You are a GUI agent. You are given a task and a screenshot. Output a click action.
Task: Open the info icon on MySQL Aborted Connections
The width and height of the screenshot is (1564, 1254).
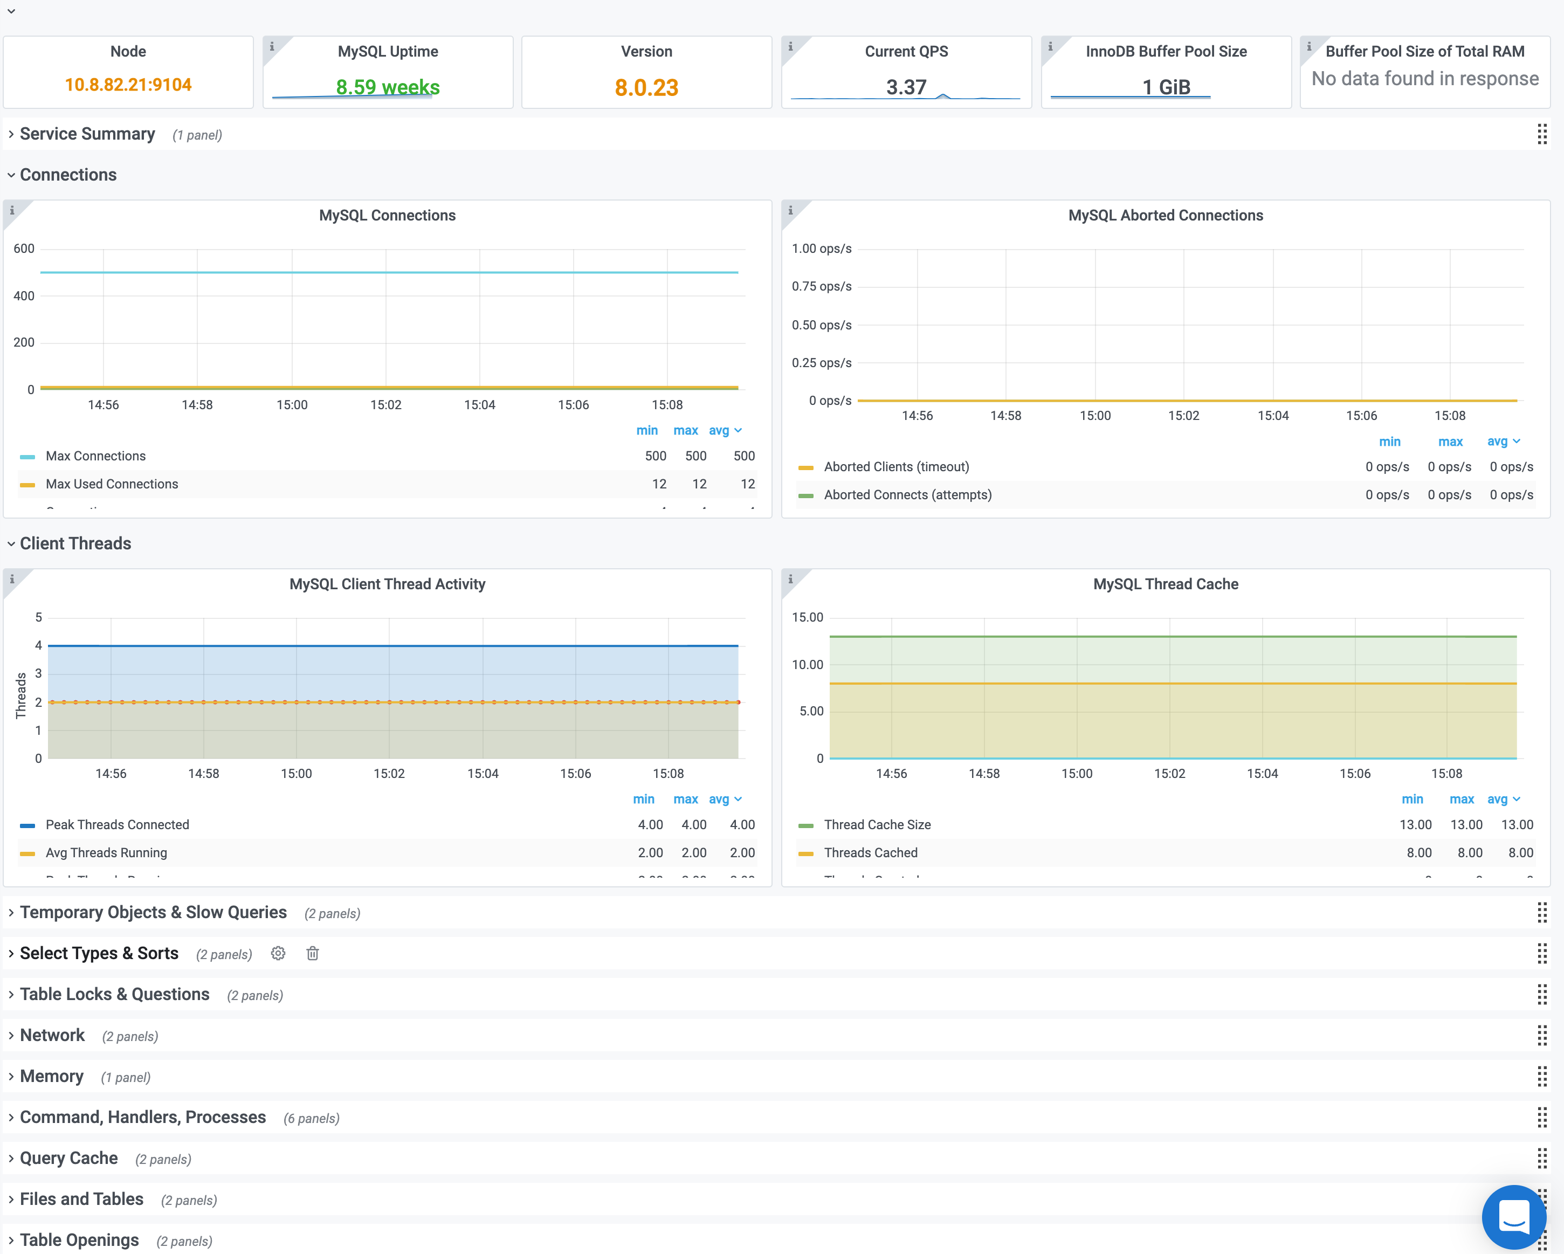(x=791, y=210)
